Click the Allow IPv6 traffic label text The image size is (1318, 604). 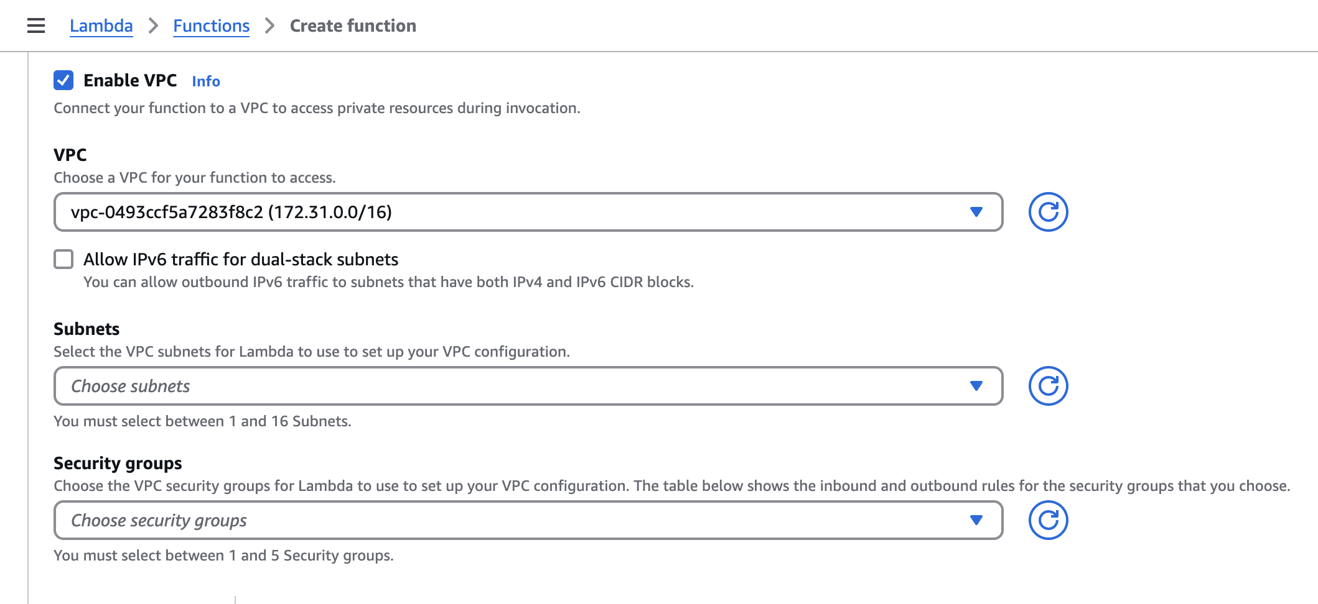tap(241, 259)
